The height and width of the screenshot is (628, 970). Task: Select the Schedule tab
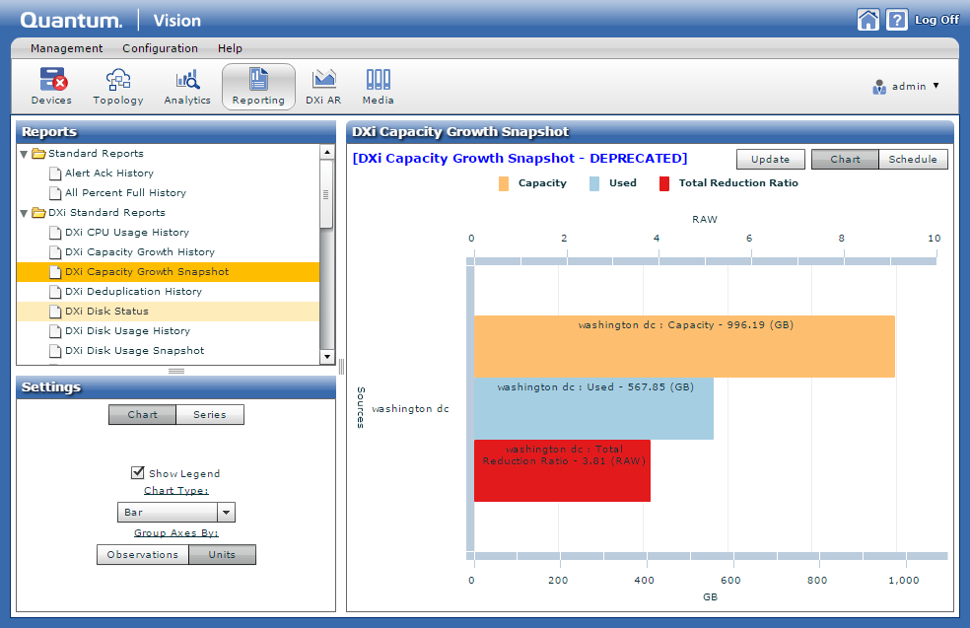913,159
